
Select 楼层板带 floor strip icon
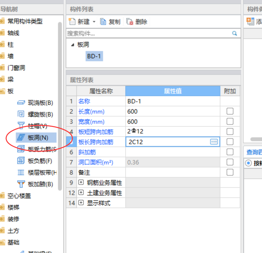pos(21,172)
